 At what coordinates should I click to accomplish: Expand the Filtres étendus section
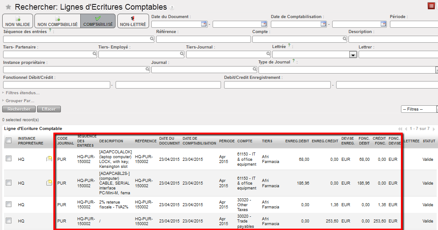pyautogui.click(x=22, y=93)
